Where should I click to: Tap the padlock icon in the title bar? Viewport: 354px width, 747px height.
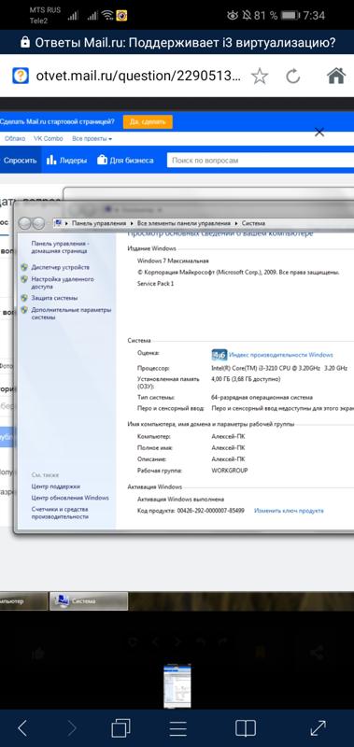pyautogui.click(x=25, y=43)
